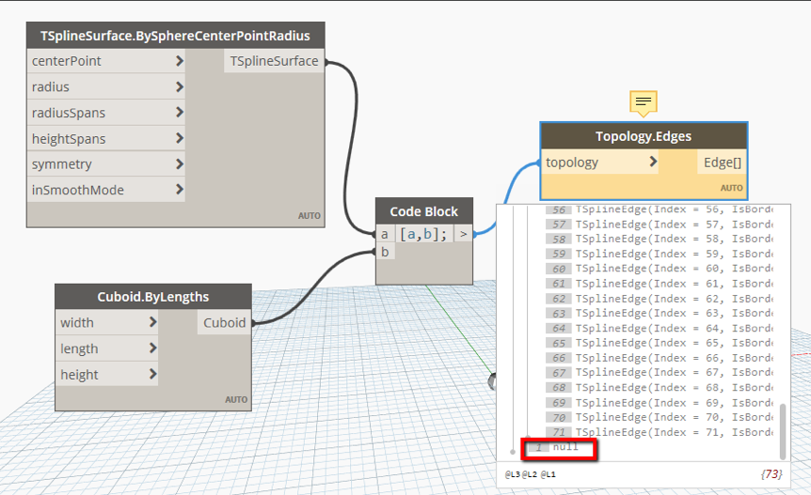Select the TSplineEdge row with index 71

click(x=660, y=433)
